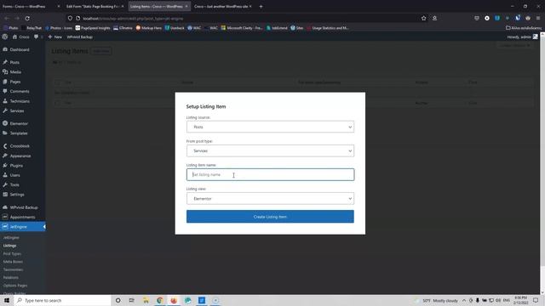The width and height of the screenshot is (545, 306).
Task: Click the Tools wrench icon in the sidebar
Action: click(x=5, y=184)
